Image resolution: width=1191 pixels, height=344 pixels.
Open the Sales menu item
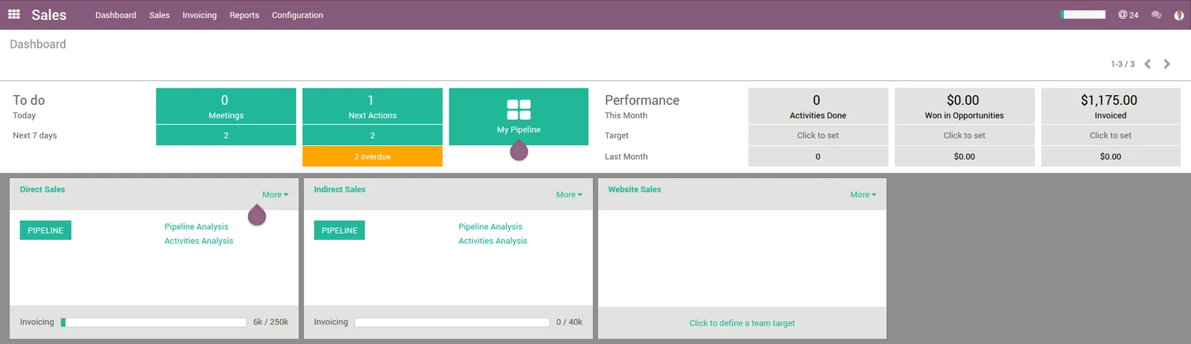pos(159,15)
